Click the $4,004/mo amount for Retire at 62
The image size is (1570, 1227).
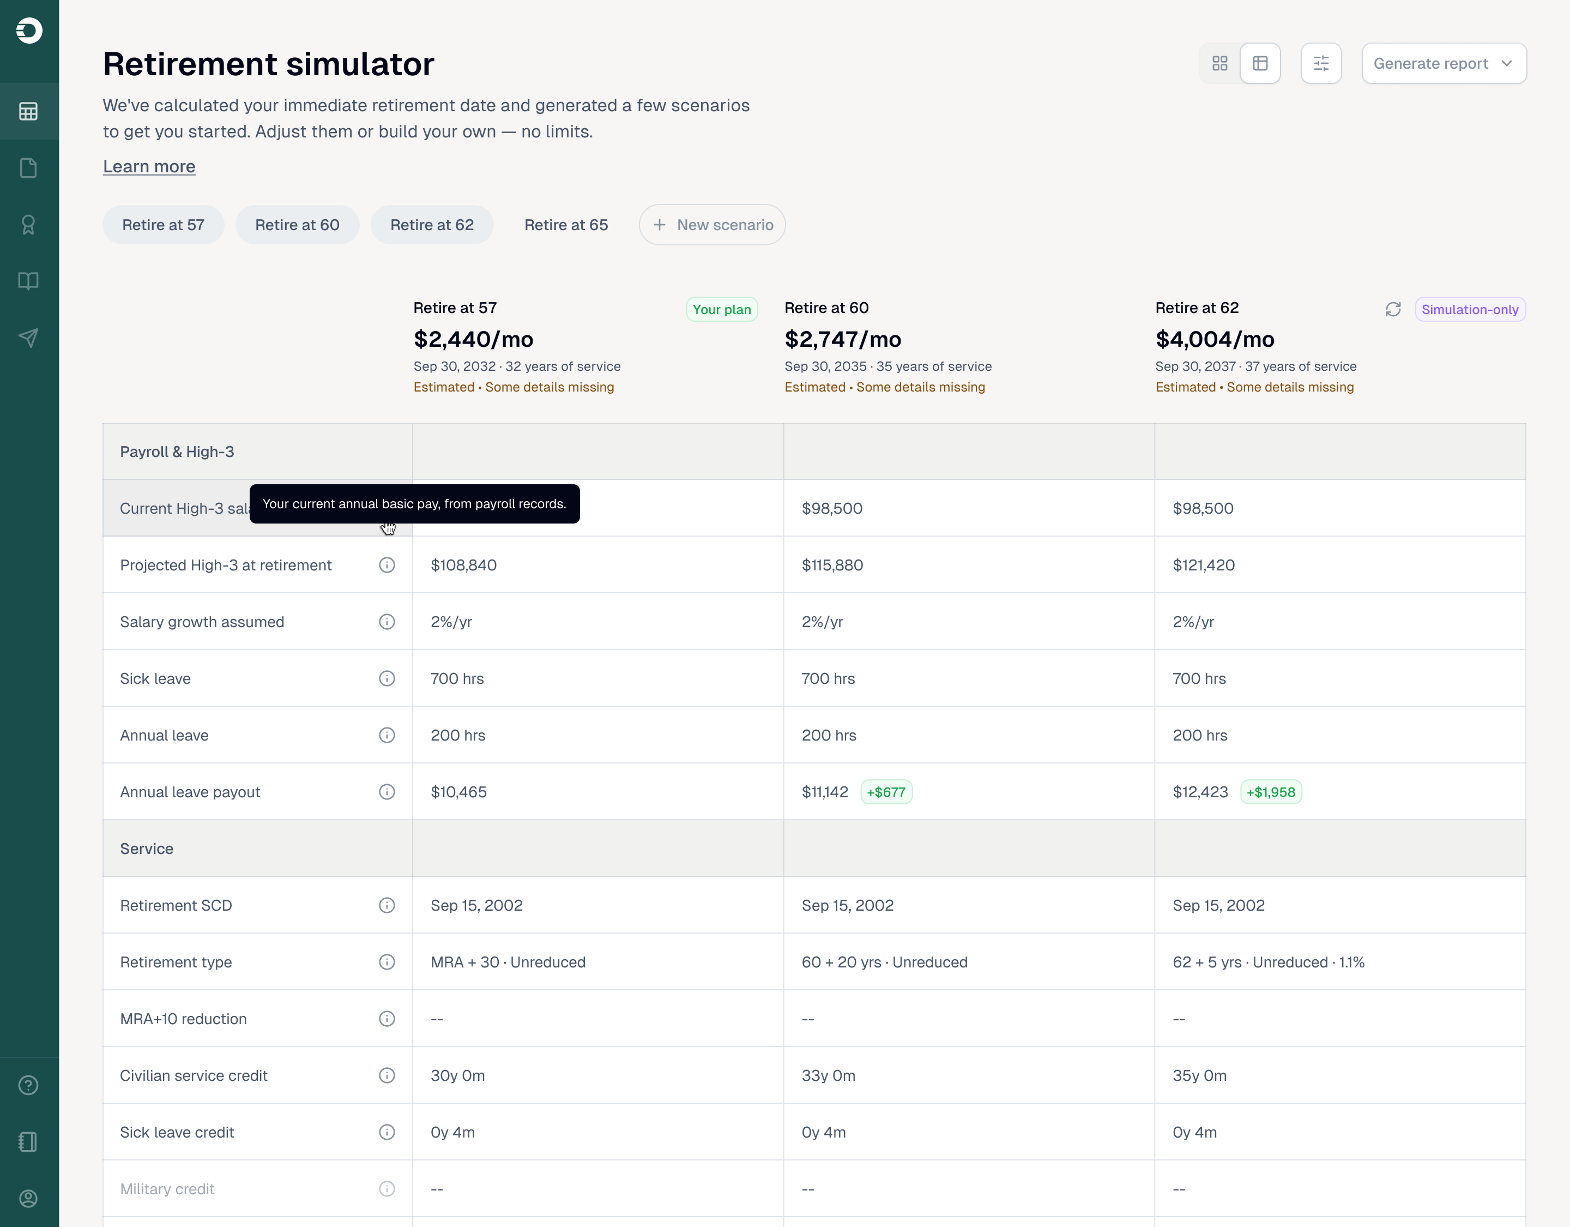click(x=1215, y=339)
